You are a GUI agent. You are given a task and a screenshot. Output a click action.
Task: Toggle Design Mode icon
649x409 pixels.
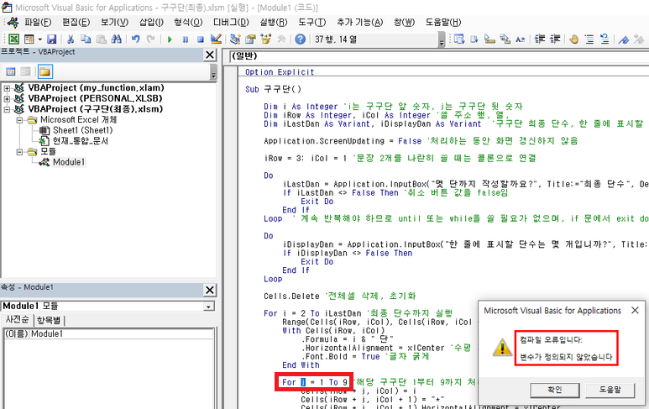pos(216,39)
